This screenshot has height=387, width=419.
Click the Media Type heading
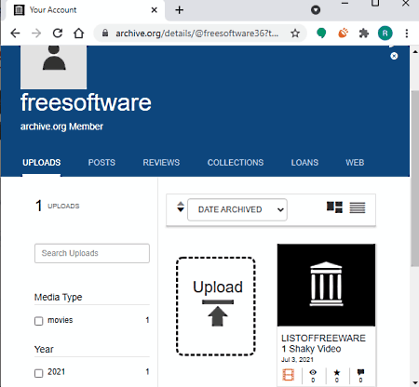[58, 297]
